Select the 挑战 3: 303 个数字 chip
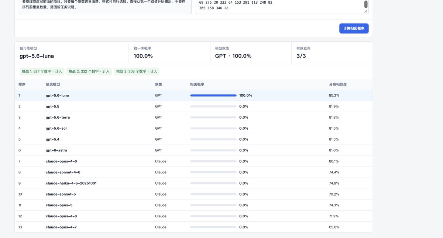This screenshot has height=238, width=443. (137, 71)
